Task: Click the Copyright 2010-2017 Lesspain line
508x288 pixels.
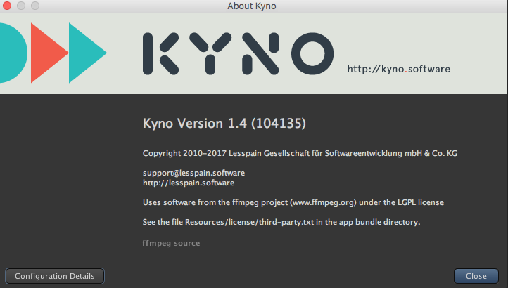Action: tap(300, 153)
